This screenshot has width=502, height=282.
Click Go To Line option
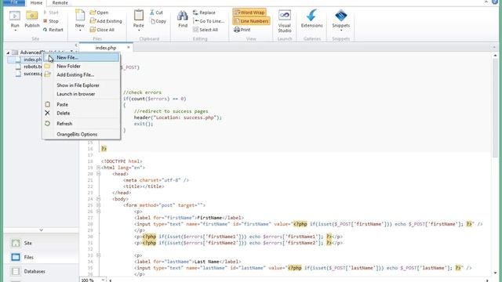coord(209,21)
